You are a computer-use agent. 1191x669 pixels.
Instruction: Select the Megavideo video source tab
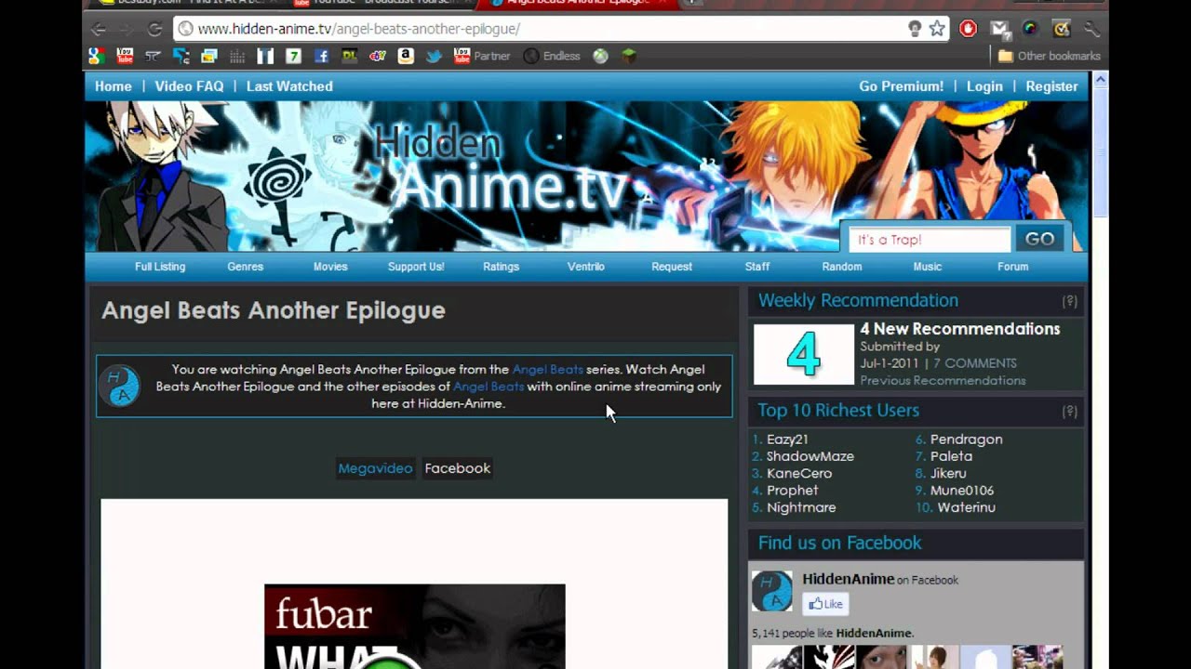coord(375,468)
